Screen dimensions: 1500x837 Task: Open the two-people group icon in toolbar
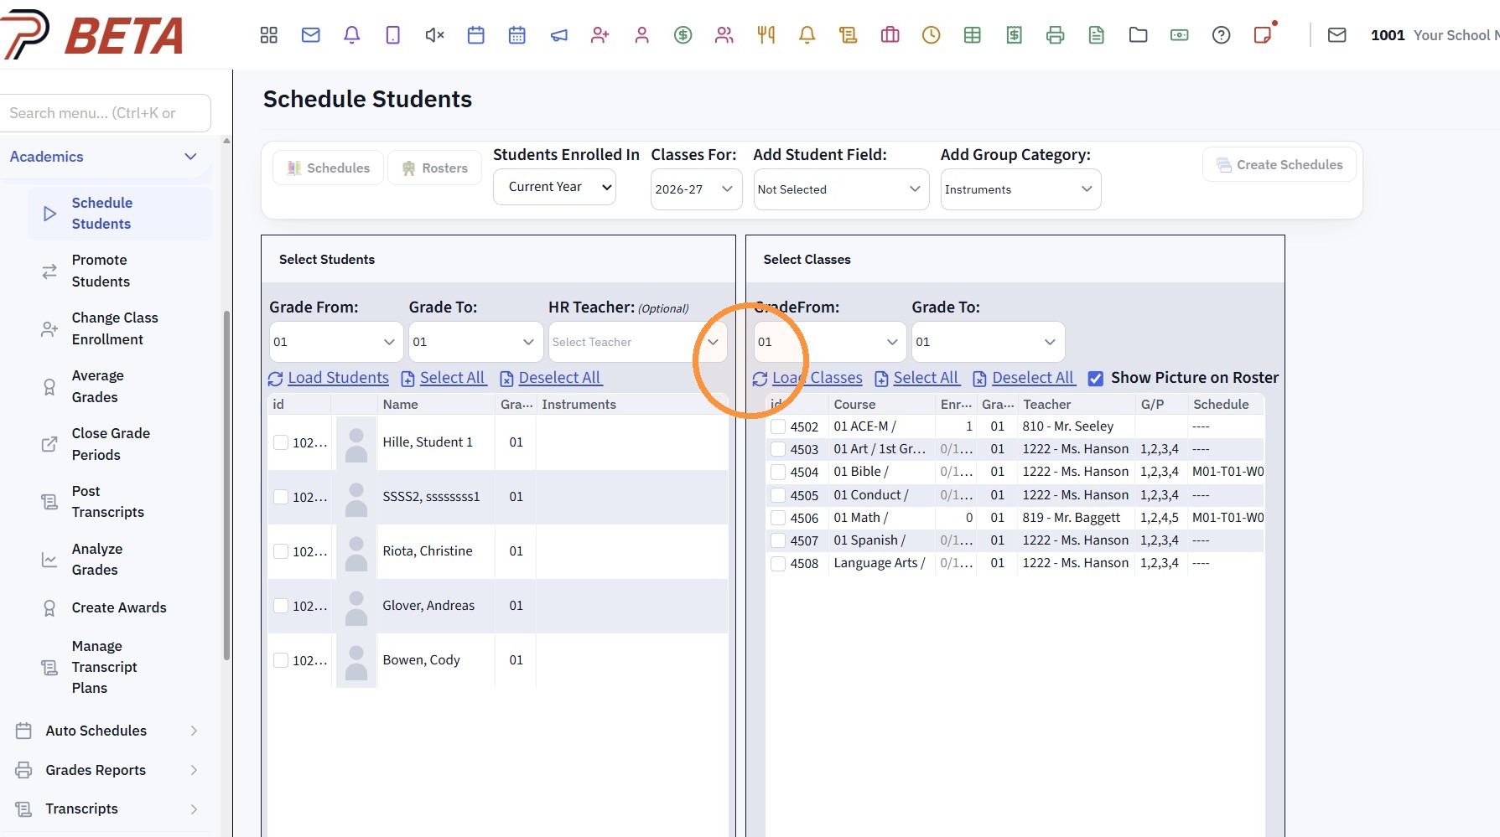(724, 35)
